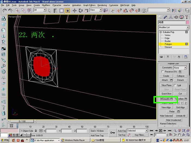191x143 pixels.
Task: Click the QuickSlice button
Action: pyautogui.click(x=166, y=94)
